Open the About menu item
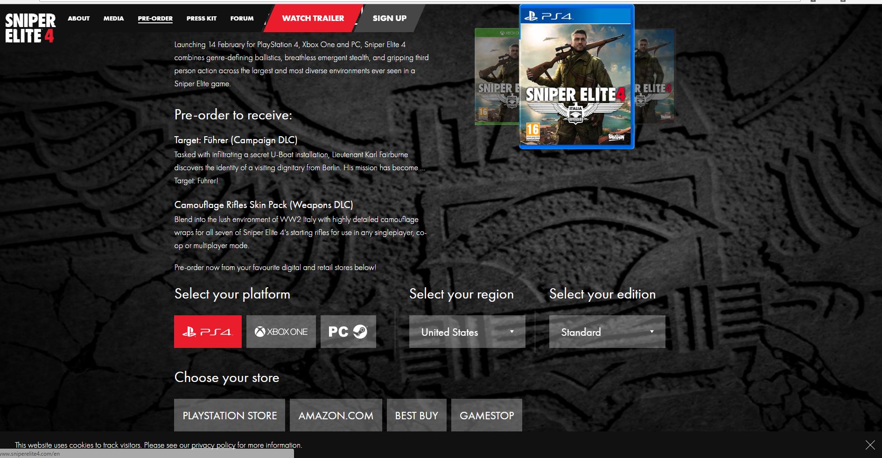The width and height of the screenshot is (882, 458). (x=78, y=19)
